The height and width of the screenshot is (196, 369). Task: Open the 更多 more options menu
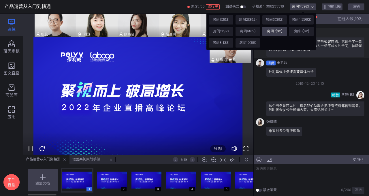[358, 159]
